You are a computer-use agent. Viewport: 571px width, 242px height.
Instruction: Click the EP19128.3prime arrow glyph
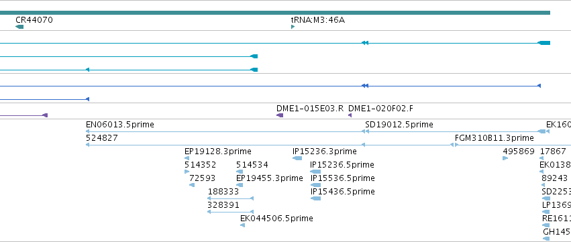(187, 158)
